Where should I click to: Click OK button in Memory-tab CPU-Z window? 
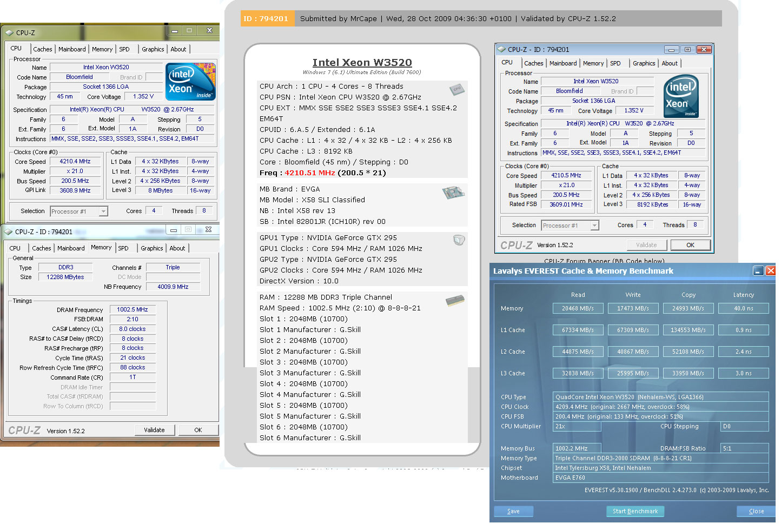(198, 430)
